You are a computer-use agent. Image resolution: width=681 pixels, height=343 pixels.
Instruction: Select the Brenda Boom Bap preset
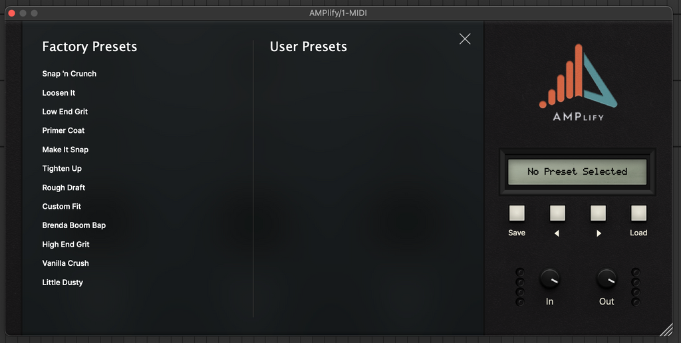(74, 225)
